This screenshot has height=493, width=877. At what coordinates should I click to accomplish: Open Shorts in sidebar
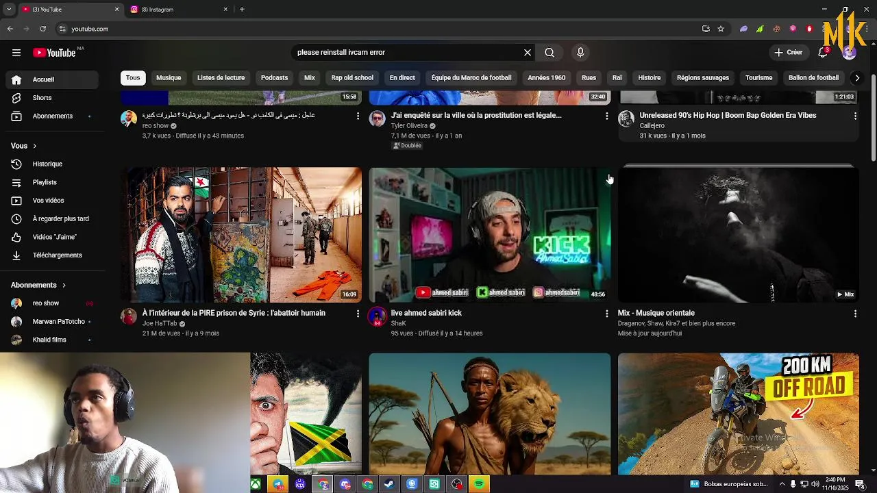[x=53, y=98]
